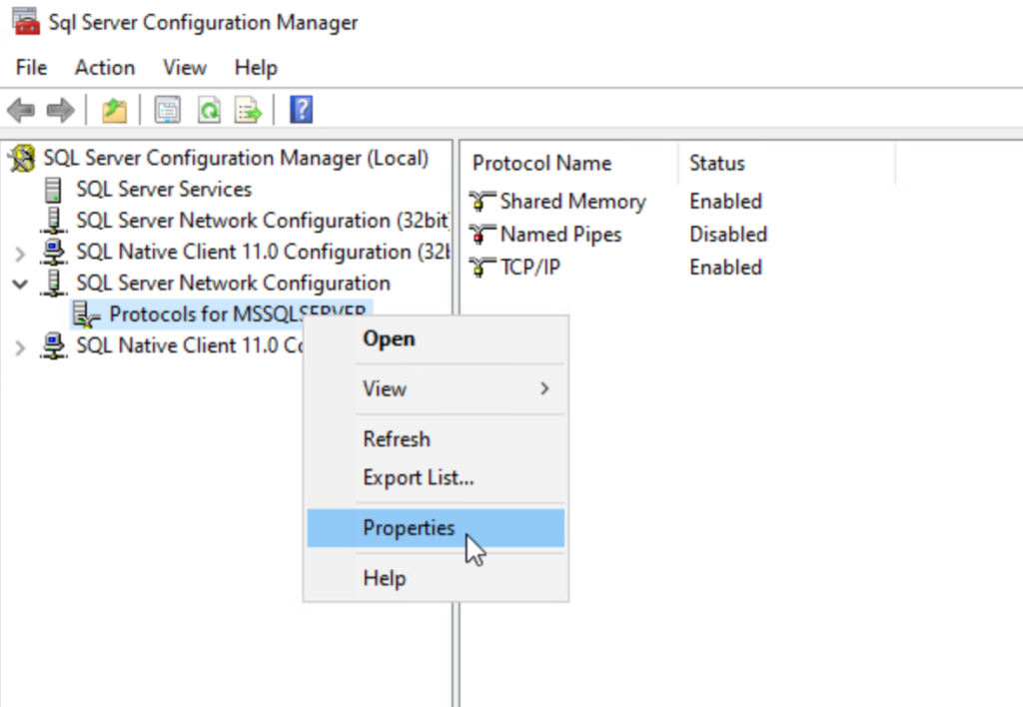Select SQL Server Services in the tree
This screenshot has height=707, width=1023.
click(x=164, y=190)
